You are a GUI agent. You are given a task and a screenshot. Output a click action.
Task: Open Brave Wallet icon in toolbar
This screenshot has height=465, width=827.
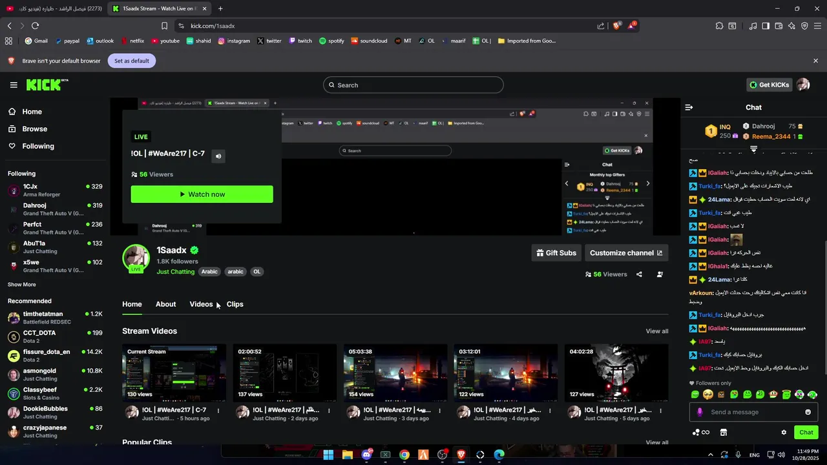coord(779,26)
